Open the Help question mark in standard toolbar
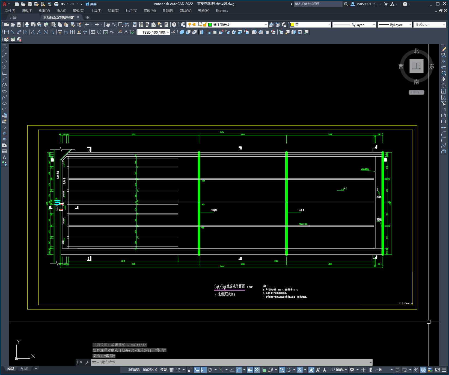The image size is (449, 375). pyautogui.click(x=174, y=25)
